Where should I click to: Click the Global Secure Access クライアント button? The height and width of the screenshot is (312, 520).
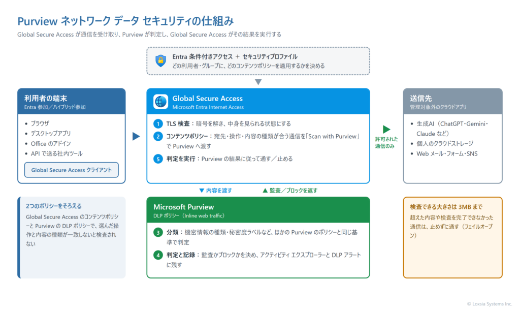click(x=71, y=170)
